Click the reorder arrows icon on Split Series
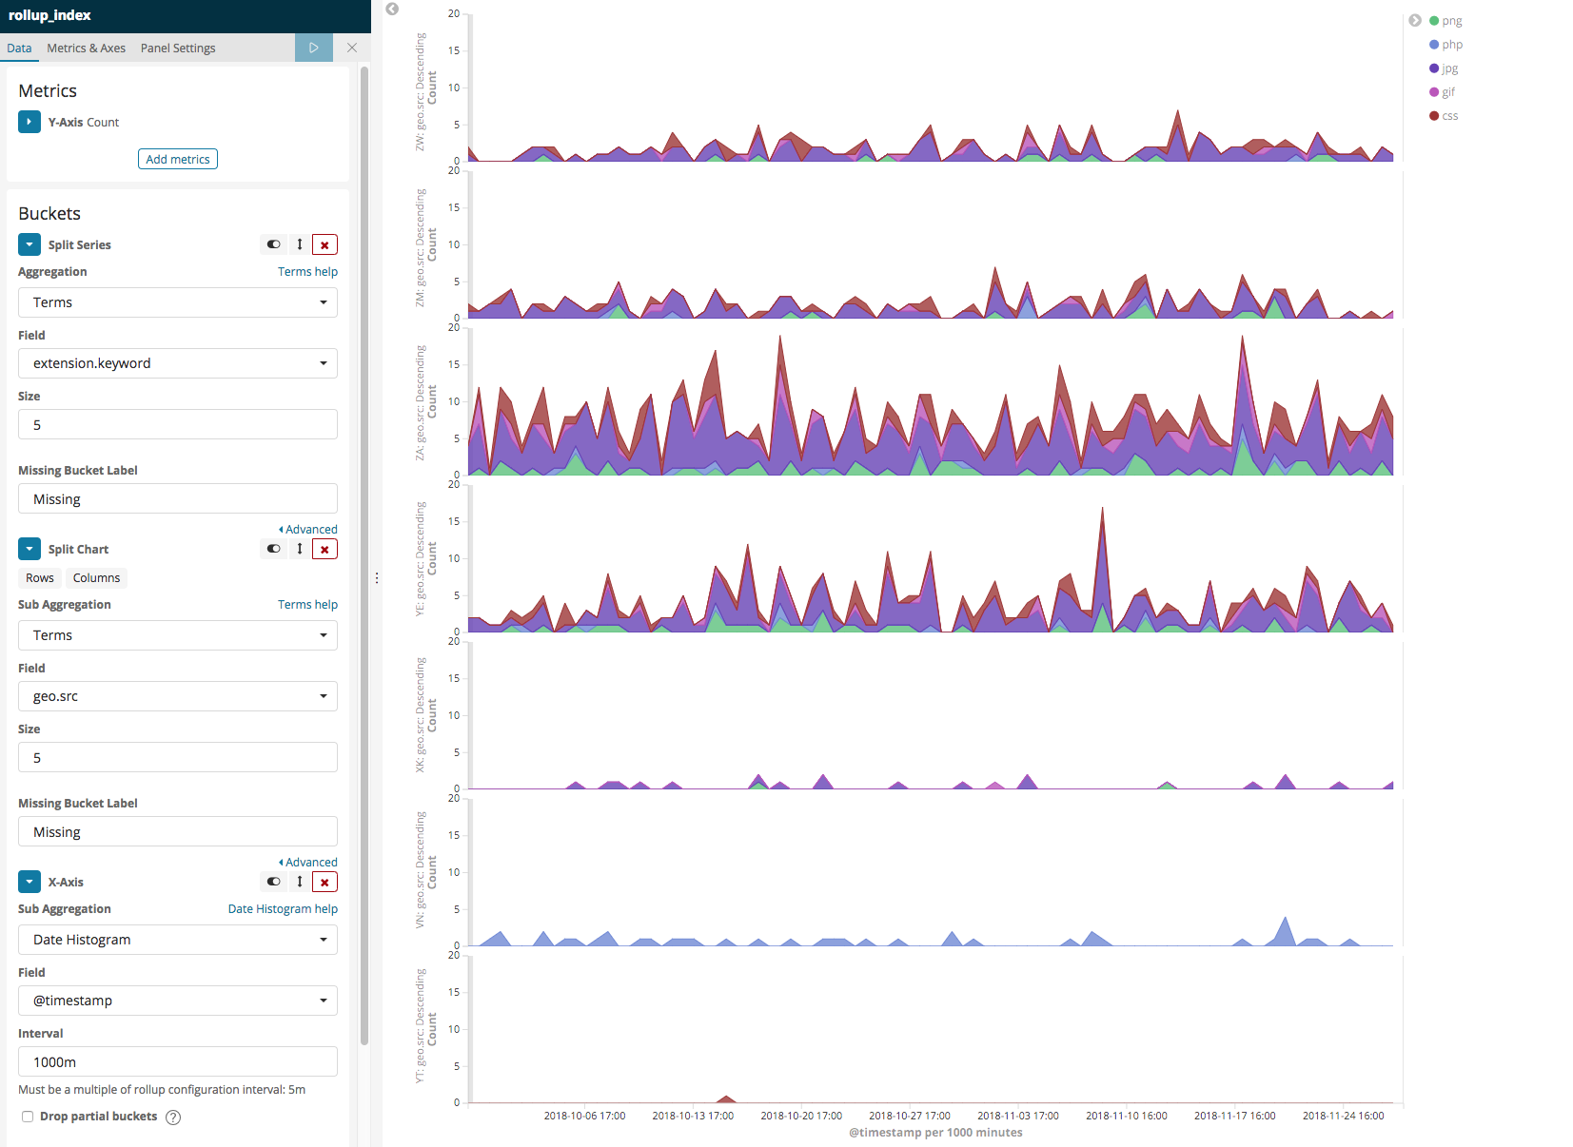Viewport: 1573px width, 1147px height. pos(299,244)
